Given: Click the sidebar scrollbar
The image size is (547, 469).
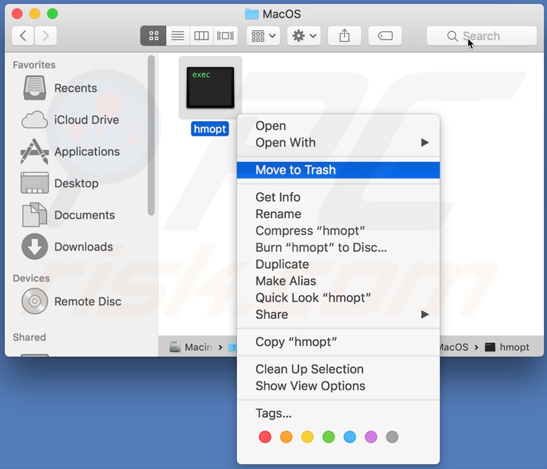Looking at the screenshot, I should [151, 136].
